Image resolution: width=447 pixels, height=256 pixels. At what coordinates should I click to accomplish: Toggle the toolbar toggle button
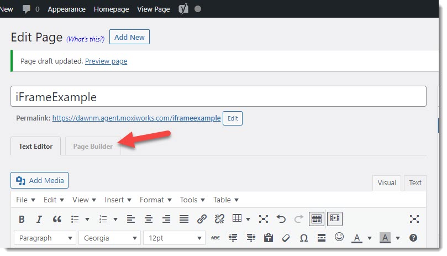316,219
